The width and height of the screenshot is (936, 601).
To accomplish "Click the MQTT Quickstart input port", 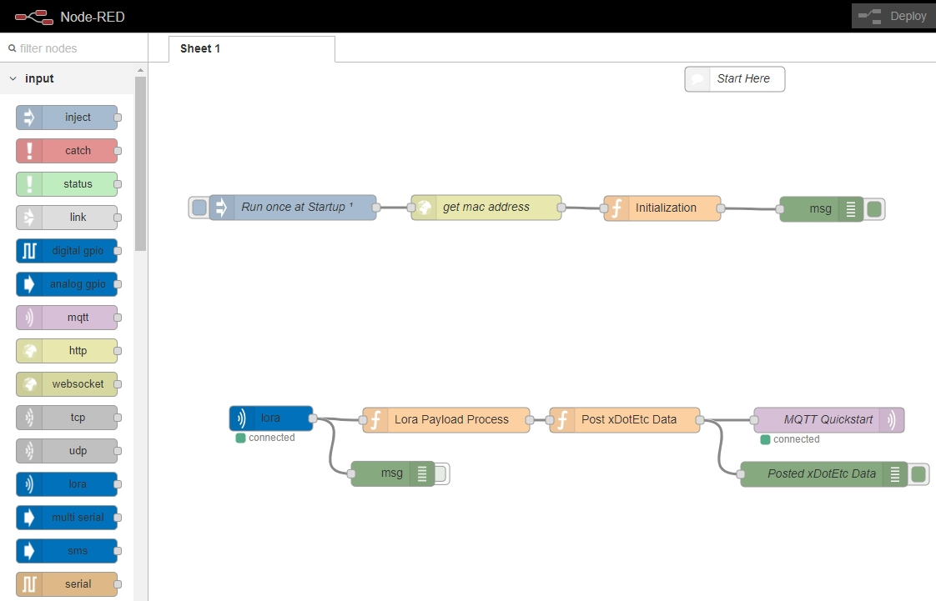I will tap(754, 420).
